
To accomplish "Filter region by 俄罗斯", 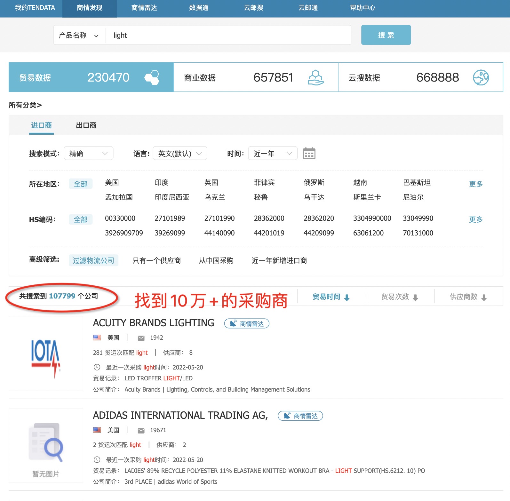I will tap(314, 182).
